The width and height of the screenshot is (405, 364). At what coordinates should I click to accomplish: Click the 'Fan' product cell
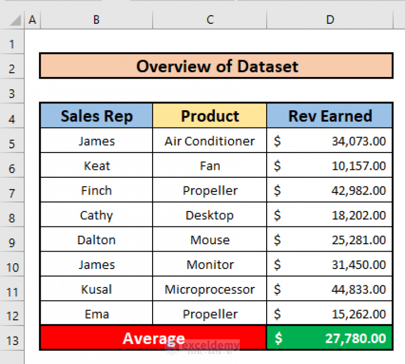click(x=210, y=165)
